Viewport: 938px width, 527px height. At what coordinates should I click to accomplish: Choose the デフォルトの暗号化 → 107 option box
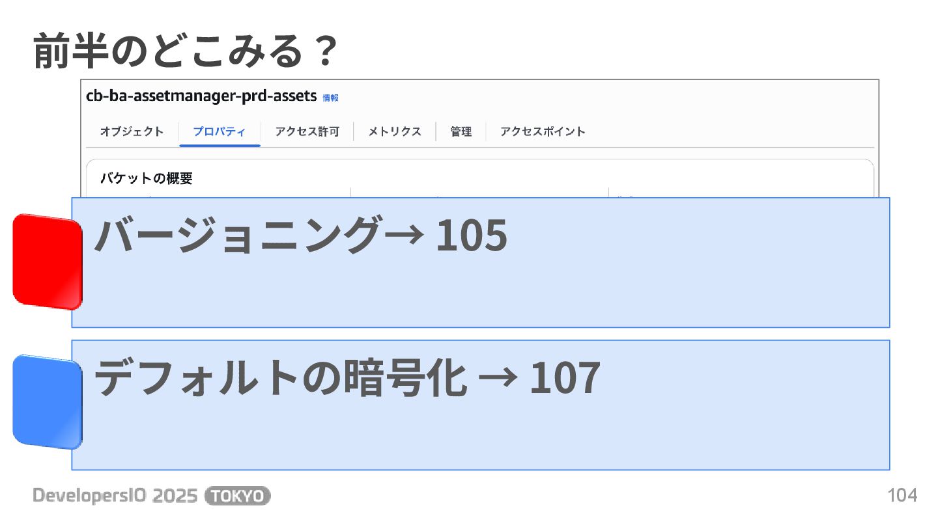tap(481, 405)
